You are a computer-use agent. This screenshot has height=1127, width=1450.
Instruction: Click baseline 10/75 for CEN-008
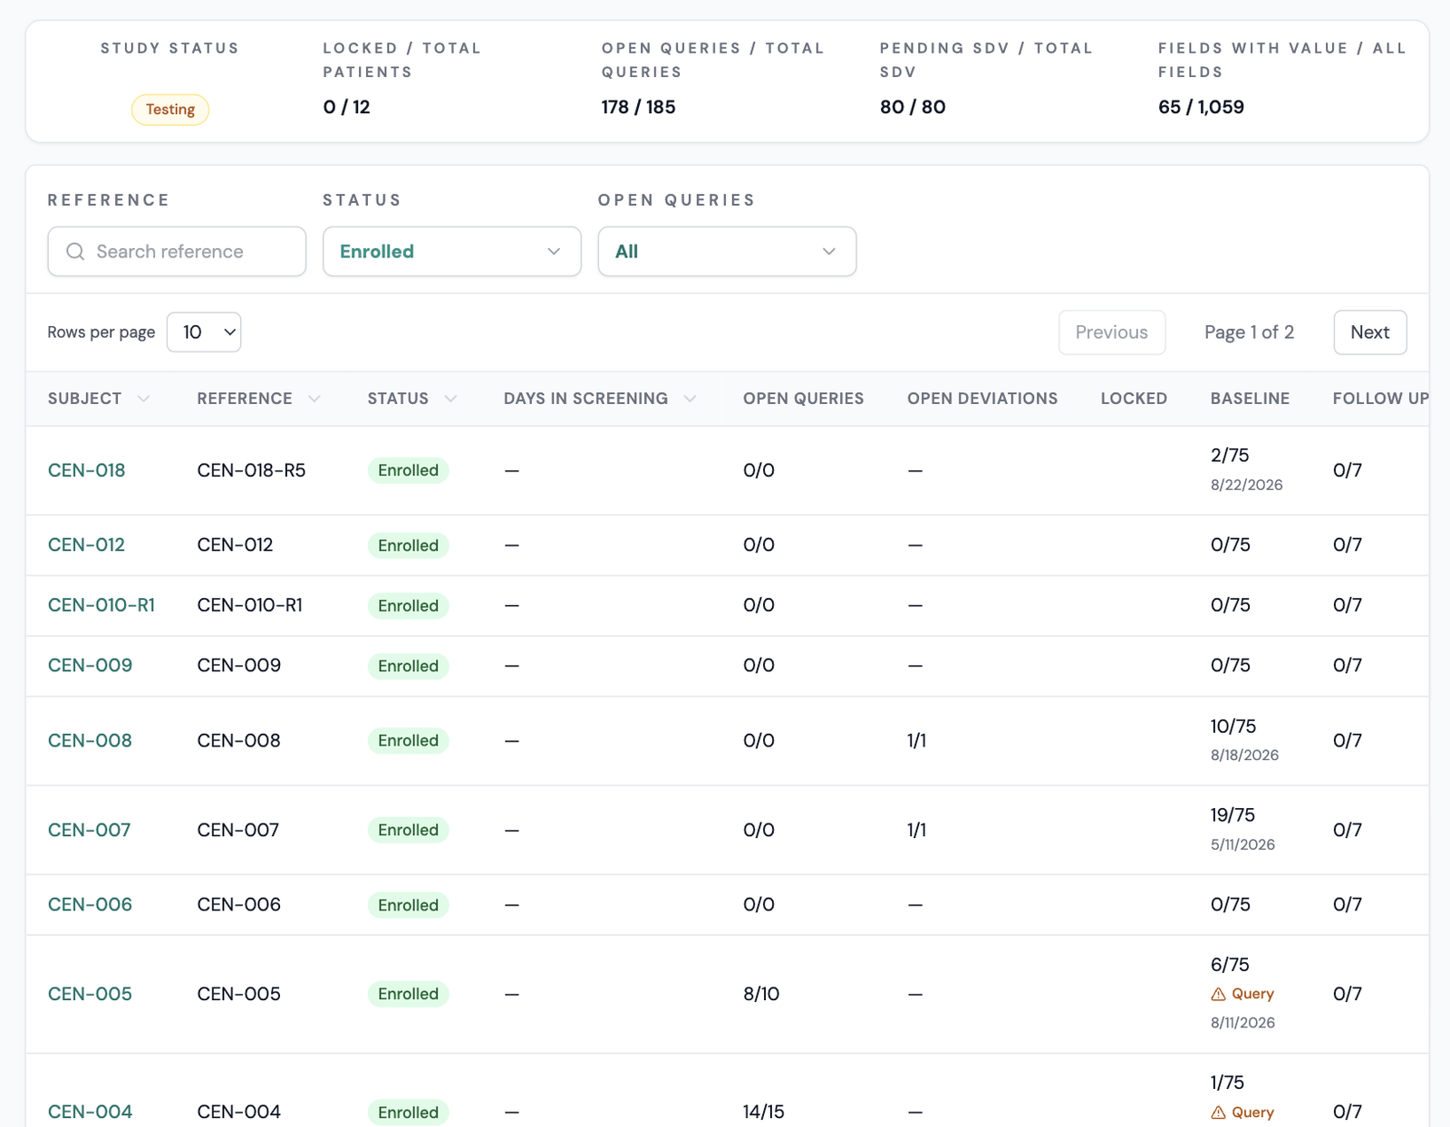click(1233, 726)
